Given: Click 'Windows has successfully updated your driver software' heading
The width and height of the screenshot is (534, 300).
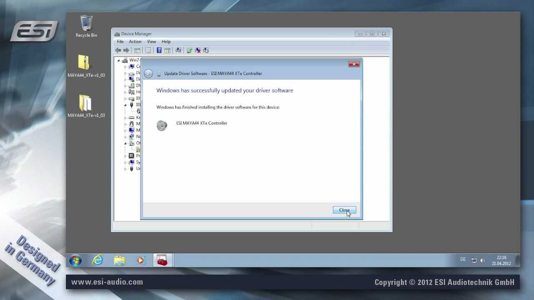Looking at the screenshot, I should coord(224,90).
